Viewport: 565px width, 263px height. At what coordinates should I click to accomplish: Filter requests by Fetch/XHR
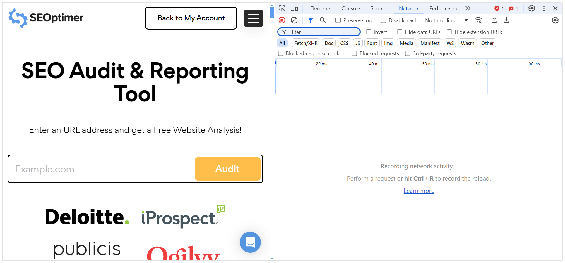(x=306, y=43)
